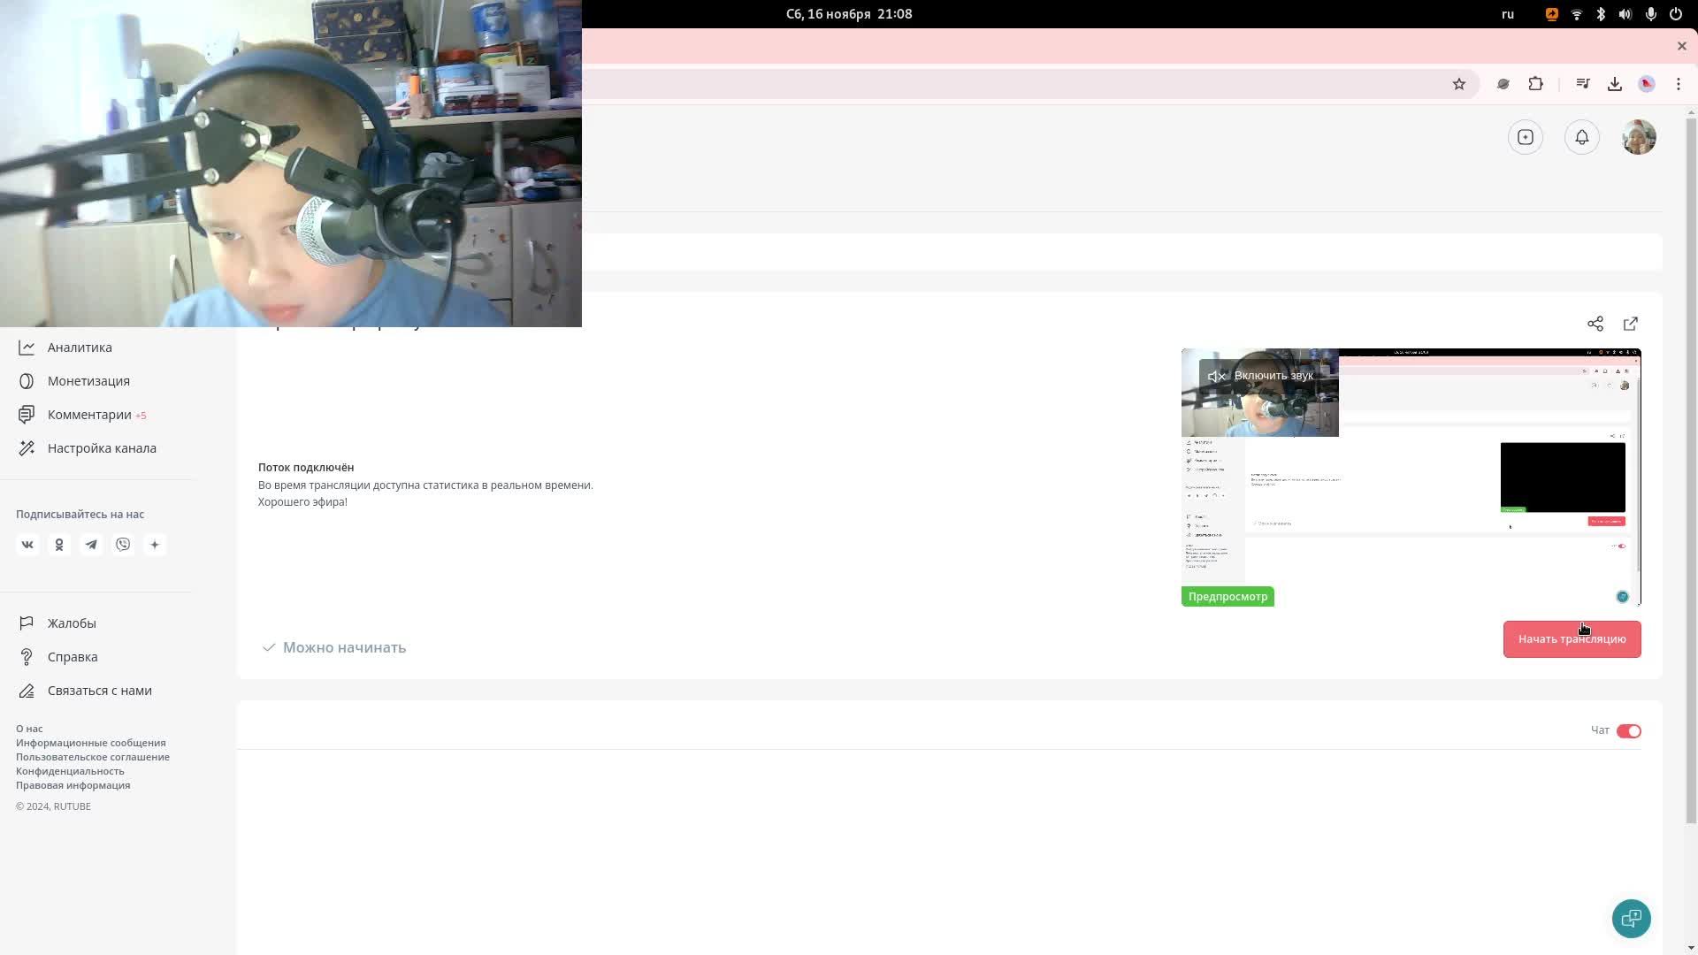Unmute preview via Включить звук
Viewport: 1698px width, 955px height.
click(x=1261, y=376)
